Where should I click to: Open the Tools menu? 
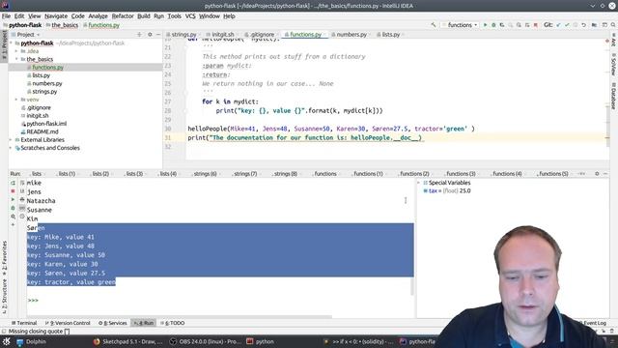pos(174,16)
